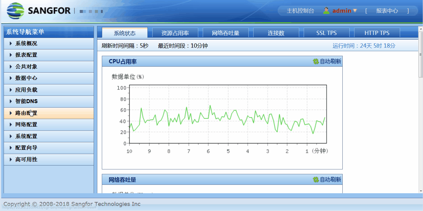Image resolution: width=423 pixels, height=211 pixels.
Task: Expand the 系统概况 menu arrow
Action: (x=11, y=43)
